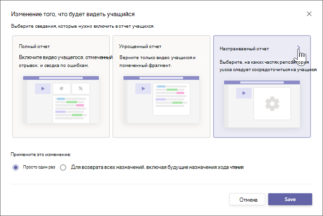This screenshot has height=216, width=323.
Task: Click the Save button
Action: 290,199
